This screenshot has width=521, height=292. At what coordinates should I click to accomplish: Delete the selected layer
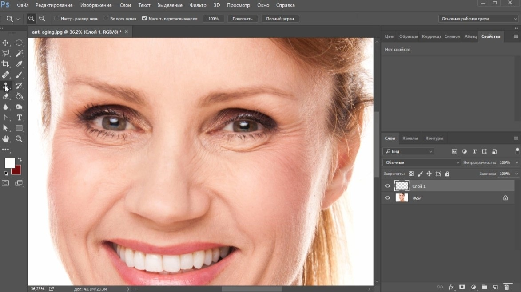pyautogui.click(x=506, y=287)
